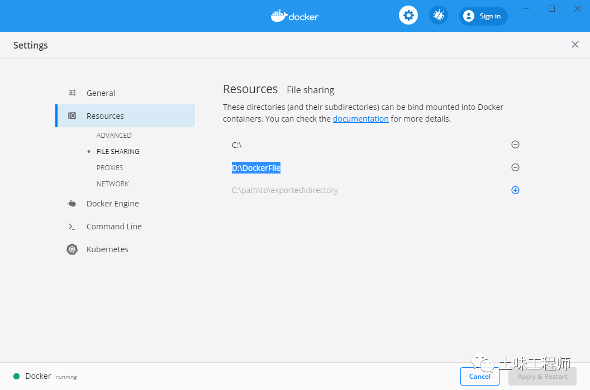Open the General settings section
Viewport: 590px width, 390px height.
pyautogui.click(x=101, y=93)
